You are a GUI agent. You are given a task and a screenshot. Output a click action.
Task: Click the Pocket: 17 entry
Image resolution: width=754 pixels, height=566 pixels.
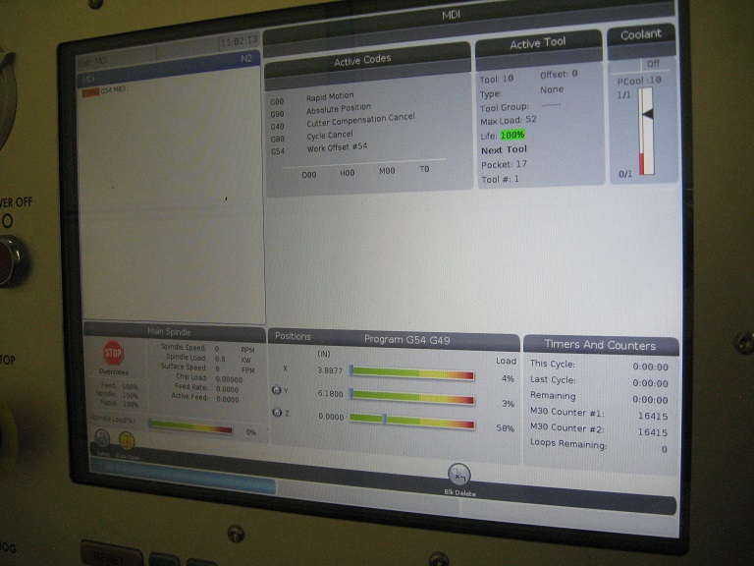click(505, 164)
